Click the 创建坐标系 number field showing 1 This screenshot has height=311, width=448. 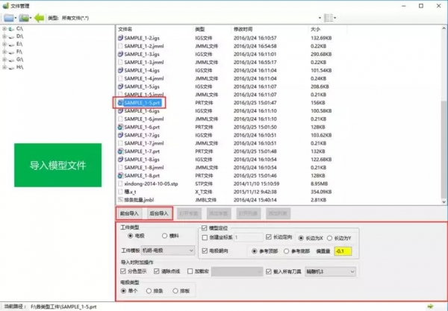pos(249,237)
